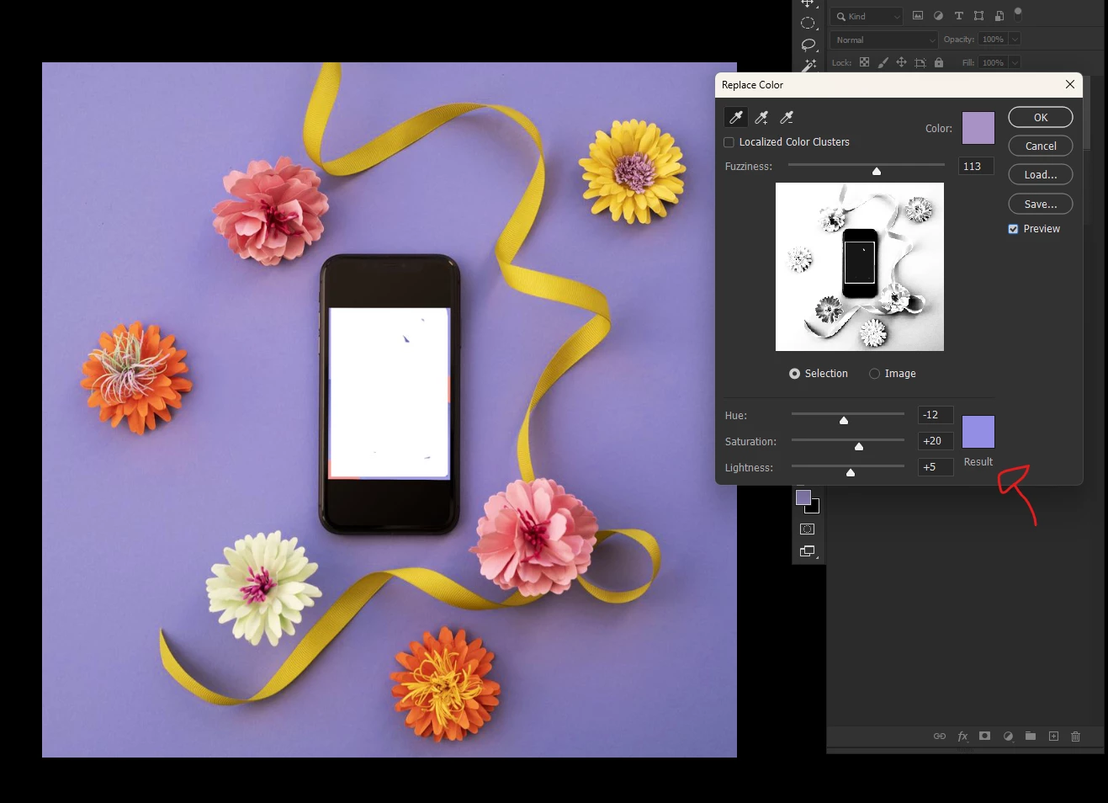
Task: Select the Elliptical Marquee tool
Action: [x=808, y=23]
